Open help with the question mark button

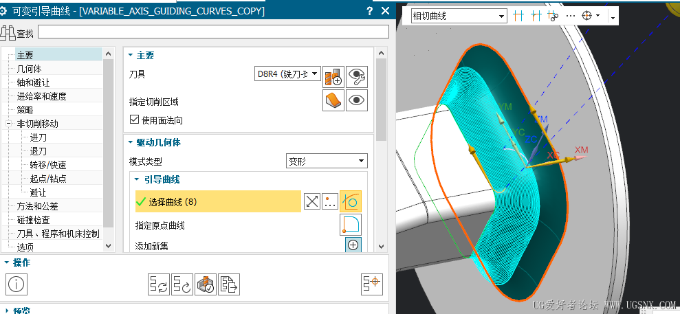[x=369, y=11]
